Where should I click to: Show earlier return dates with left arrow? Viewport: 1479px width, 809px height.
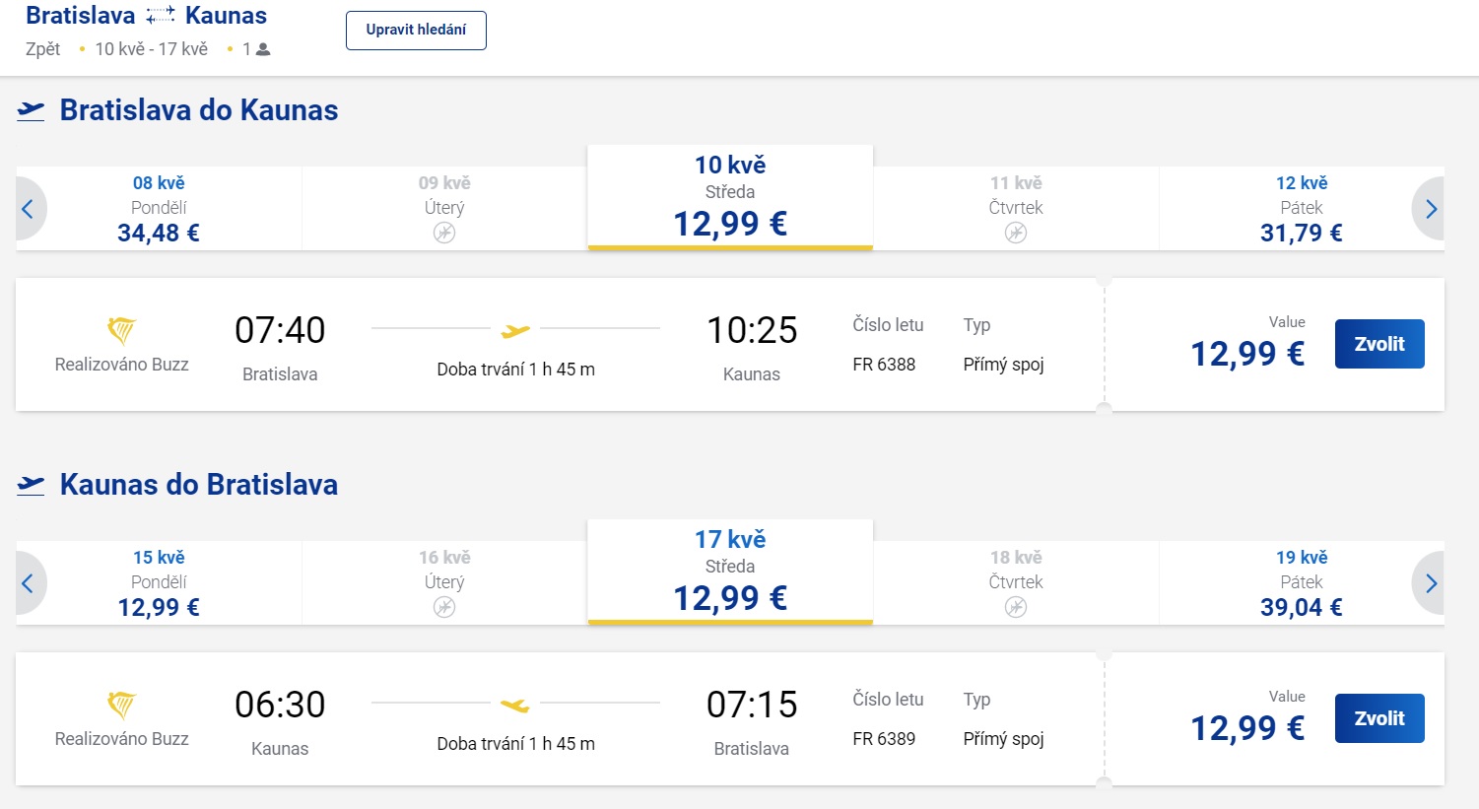pos(29,583)
